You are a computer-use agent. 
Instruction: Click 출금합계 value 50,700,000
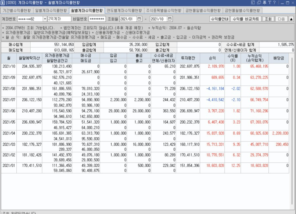(138, 50)
